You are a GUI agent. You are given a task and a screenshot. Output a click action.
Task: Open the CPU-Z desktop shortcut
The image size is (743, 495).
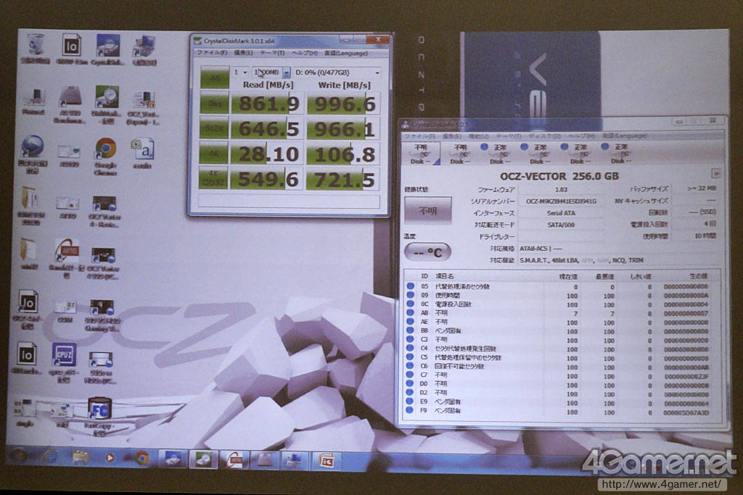tap(64, 362)
